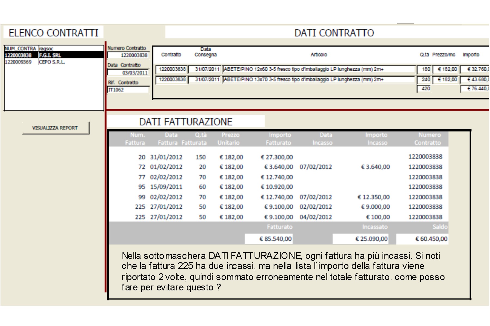Screen dimensions: 490x326
Task: Click the VISUALIZZA REPORT button
Action: click(56, 128)
